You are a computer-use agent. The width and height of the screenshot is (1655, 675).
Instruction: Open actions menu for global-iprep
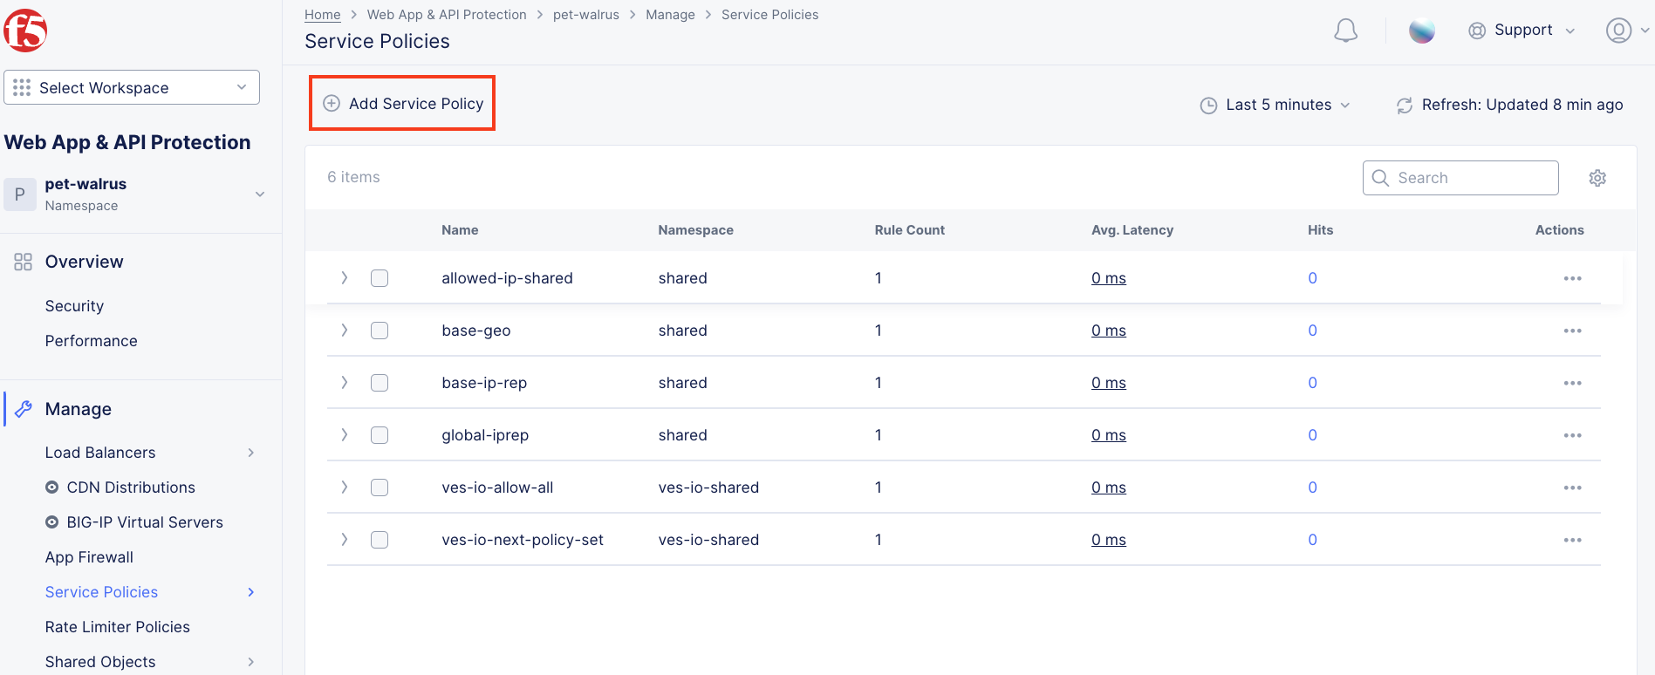coord(1573,435)
